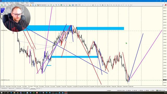This screenshot has width=167, height=94.
Task: Open the Templates icon
Action: click(76, 5)
